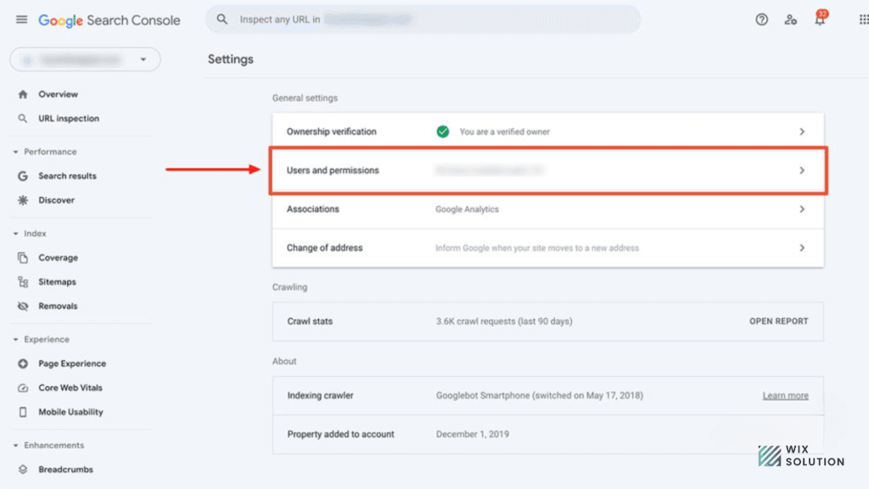Viewport: 869px width, 489px height.
Task: Click the "Inform Google when your site moves" description
Action: coord(537,249)
